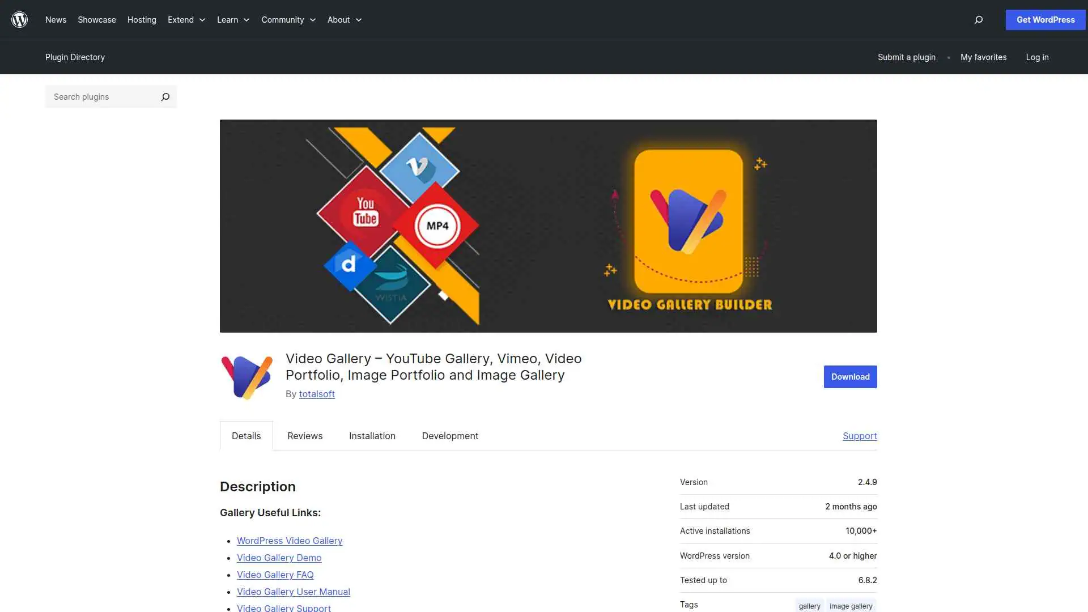Switch to the Reviews tab

305,436
